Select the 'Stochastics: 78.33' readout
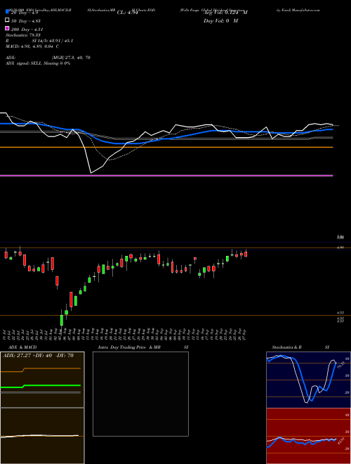Image resolution: width=351 pixels, height=464 pixels. [x=23, y=35]
